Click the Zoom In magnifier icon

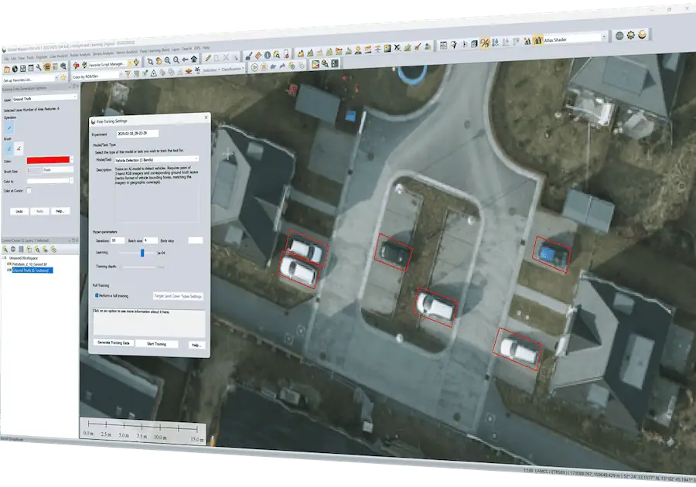tap(167, 60)
